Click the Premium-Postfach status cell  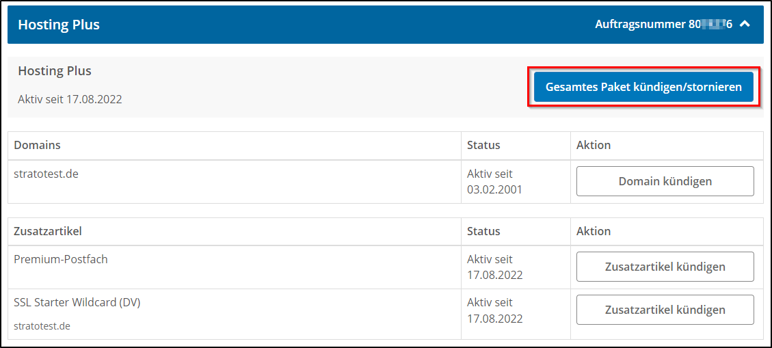click(494, 267)
